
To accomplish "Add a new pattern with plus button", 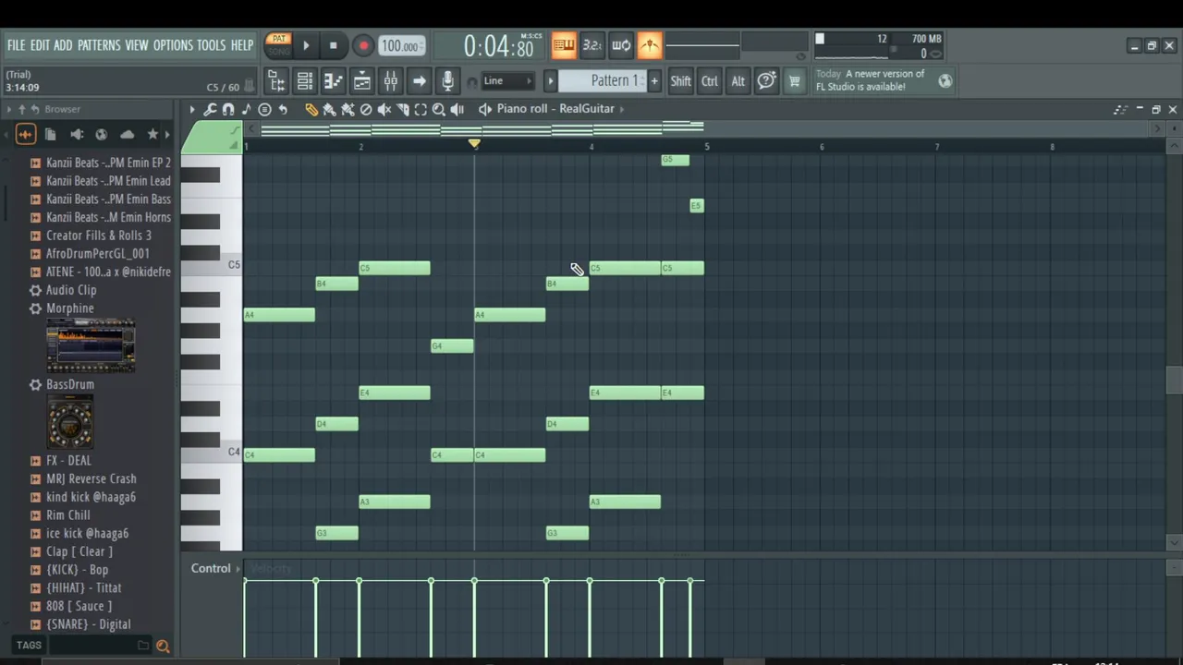I will pyautogui.click(x=654, y=81).
